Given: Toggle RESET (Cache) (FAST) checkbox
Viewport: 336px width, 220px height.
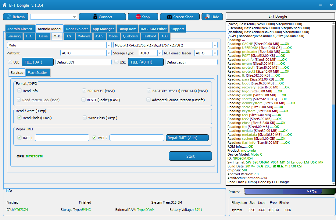Looking at the screenshot, I should pyautogui.click(x=83, y=100).
